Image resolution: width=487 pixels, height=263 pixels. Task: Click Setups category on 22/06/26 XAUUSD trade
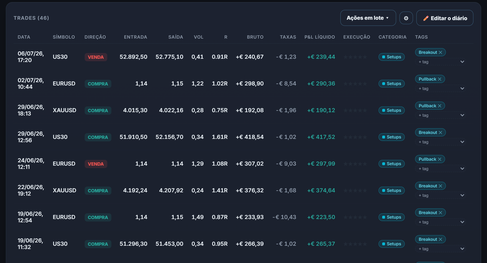[391, 191]
